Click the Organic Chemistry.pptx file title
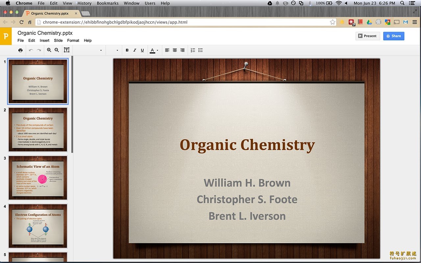This screenshot has width=421, height=263. tap(45, 33)
